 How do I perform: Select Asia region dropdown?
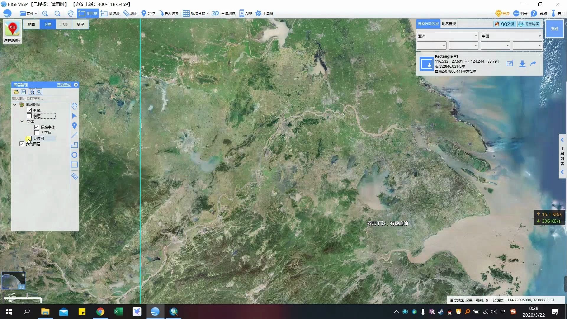(447, 36)
